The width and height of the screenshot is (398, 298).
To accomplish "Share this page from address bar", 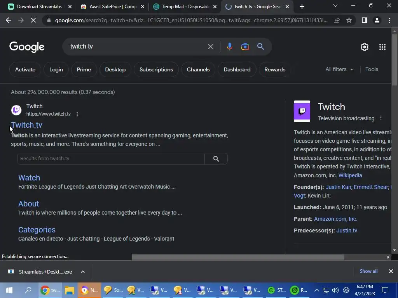I will coord(337,20).
